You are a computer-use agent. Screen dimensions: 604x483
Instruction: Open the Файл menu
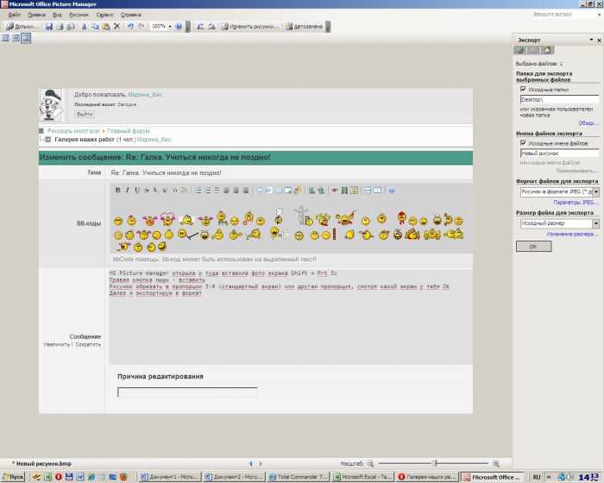pos(13,15)
